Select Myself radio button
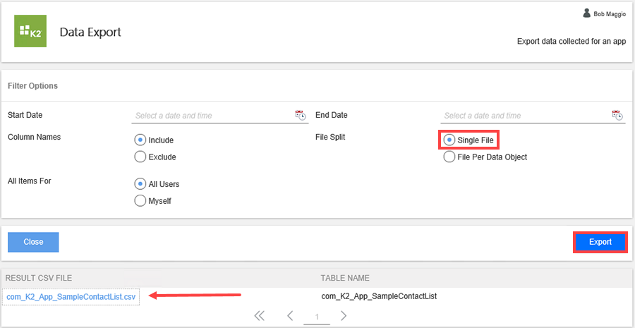 140,200
